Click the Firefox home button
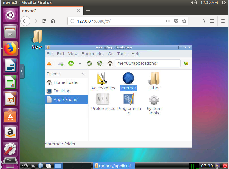229x169 pixels. pyautogui.click(x=53, y=21)
